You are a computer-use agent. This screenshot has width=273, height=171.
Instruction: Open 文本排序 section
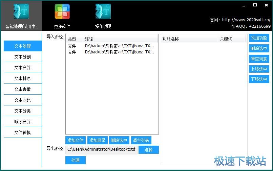23,78
